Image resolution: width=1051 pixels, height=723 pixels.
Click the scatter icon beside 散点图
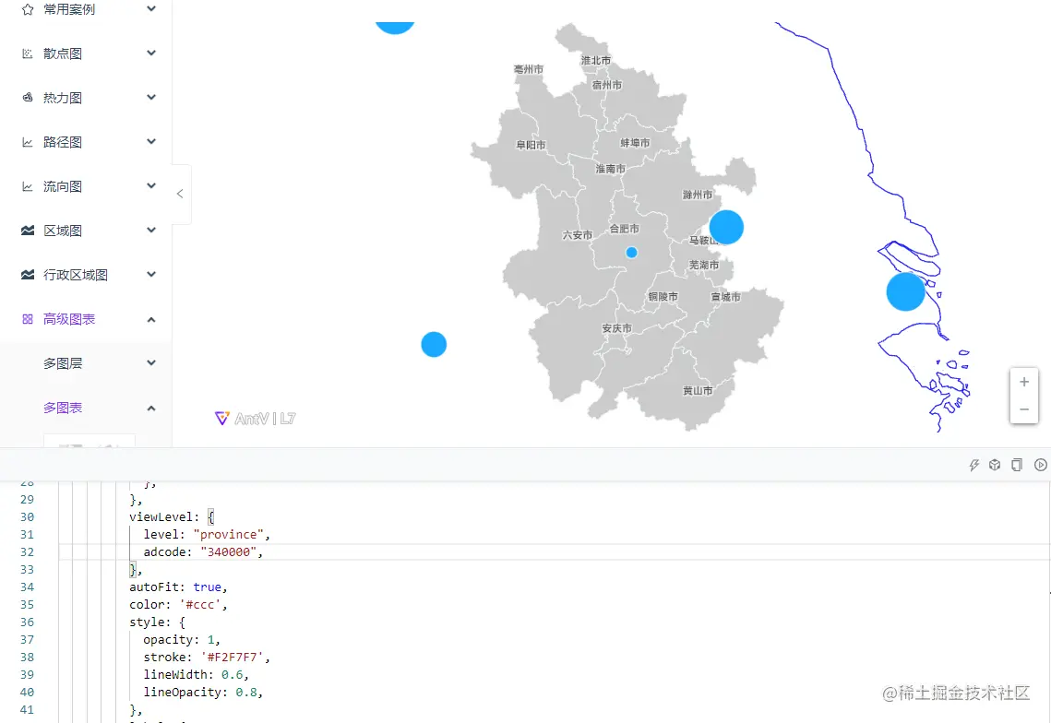(28, 53)
